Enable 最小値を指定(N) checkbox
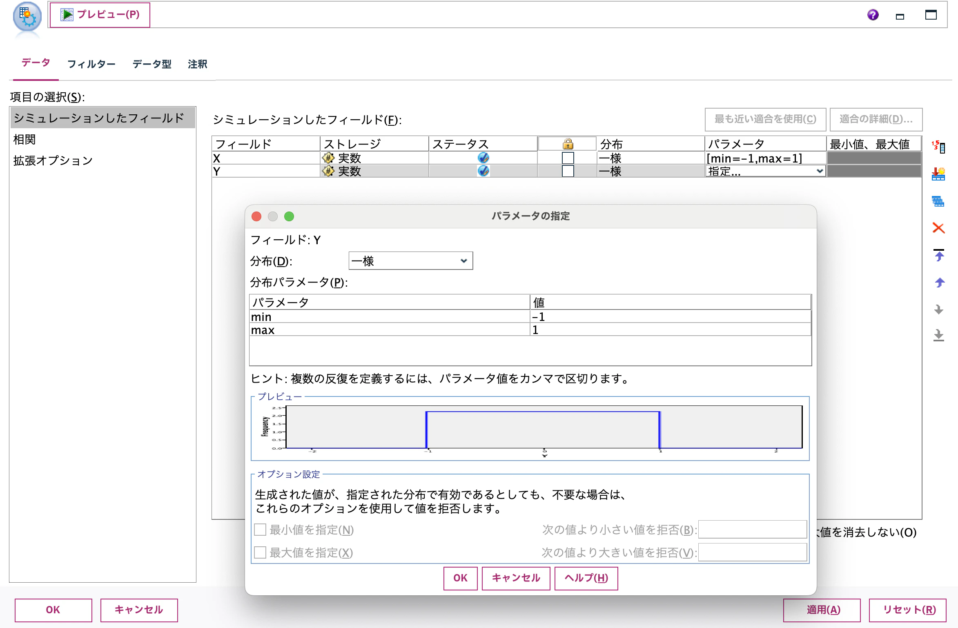Viewport: 958px width, 628px height. [260, 530]
